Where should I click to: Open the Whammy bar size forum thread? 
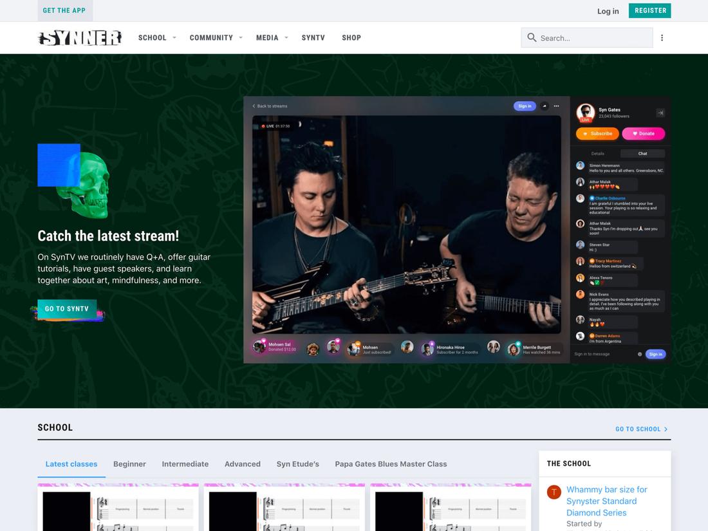click(x=606, y=501)
